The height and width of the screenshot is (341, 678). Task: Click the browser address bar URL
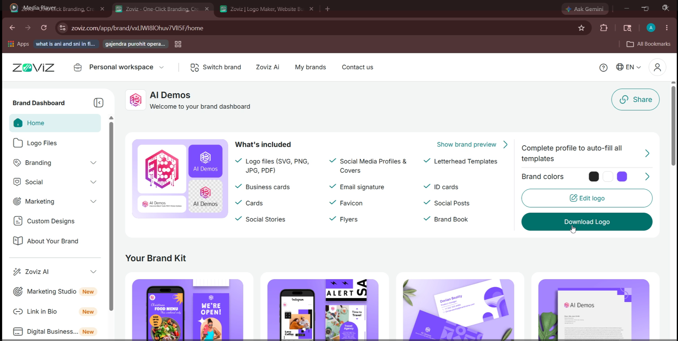[137, 28]
